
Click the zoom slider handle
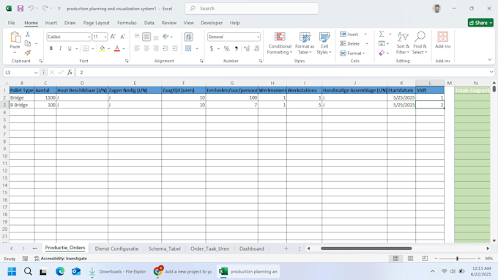[457, 259]
